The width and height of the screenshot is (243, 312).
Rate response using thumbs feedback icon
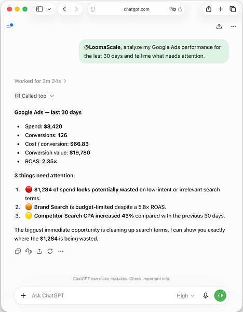[29, 251]
